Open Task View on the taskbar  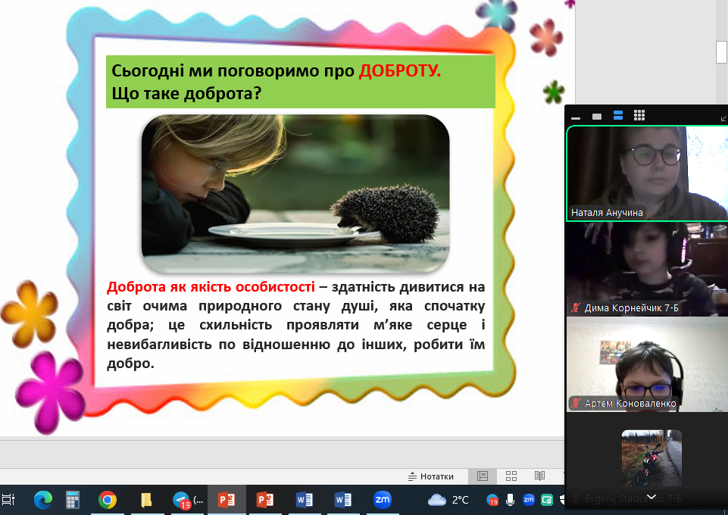[8, 500]
